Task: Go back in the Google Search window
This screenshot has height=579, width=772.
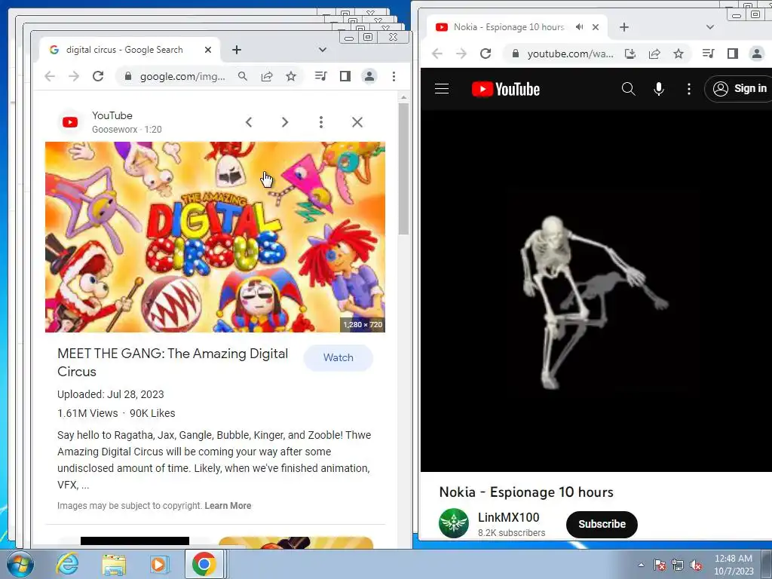Action: pos(50,76)
